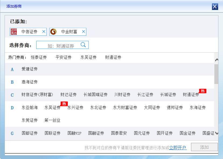Pick 财信证券(原财富) from the list

tap(37, 95)
